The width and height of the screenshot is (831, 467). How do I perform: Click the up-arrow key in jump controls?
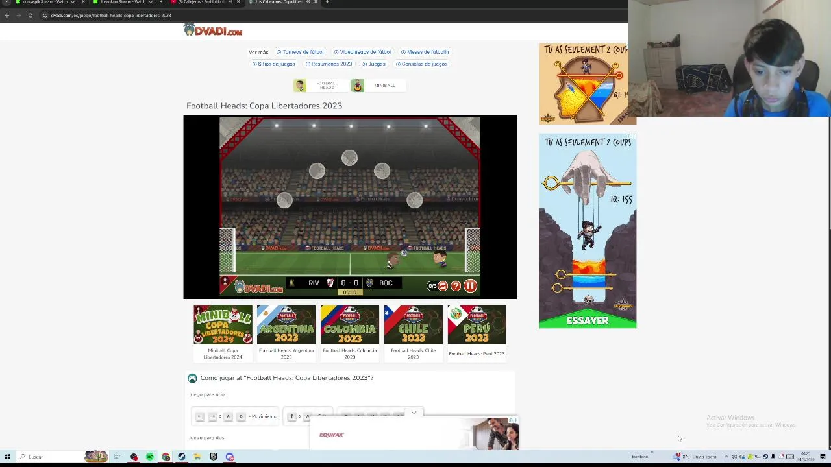pyautogui.click(x=291, y=416)
